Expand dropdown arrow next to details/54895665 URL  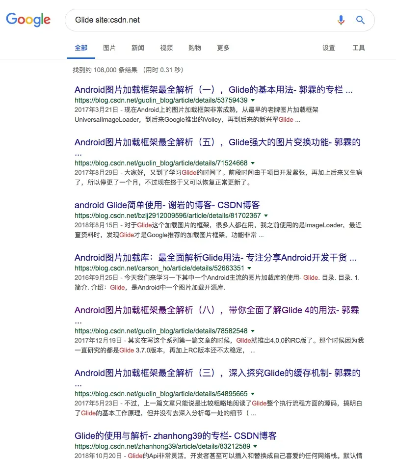[253, 394]
